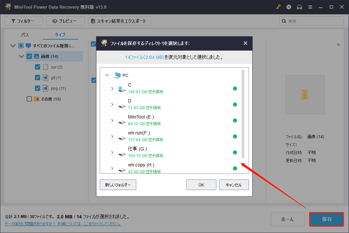Click スキャン結果をエクスポート
Screen dimensions: 349x233
pos(119,21)
